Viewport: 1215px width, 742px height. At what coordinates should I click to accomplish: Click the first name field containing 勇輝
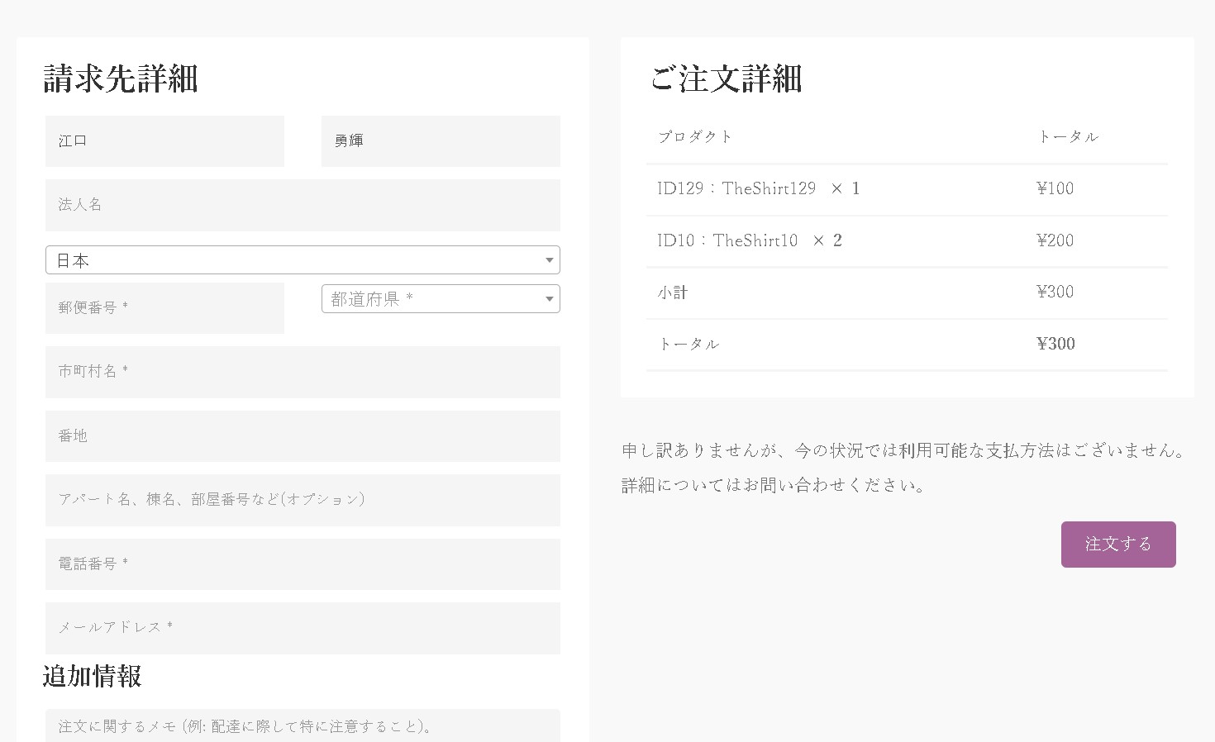pyautogui.click(x=440, y=141)
